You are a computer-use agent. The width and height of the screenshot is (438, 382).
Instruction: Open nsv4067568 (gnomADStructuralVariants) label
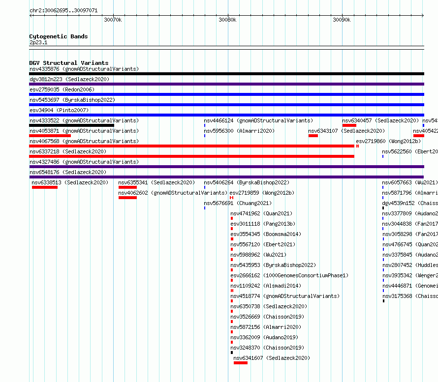coord(84,141)
